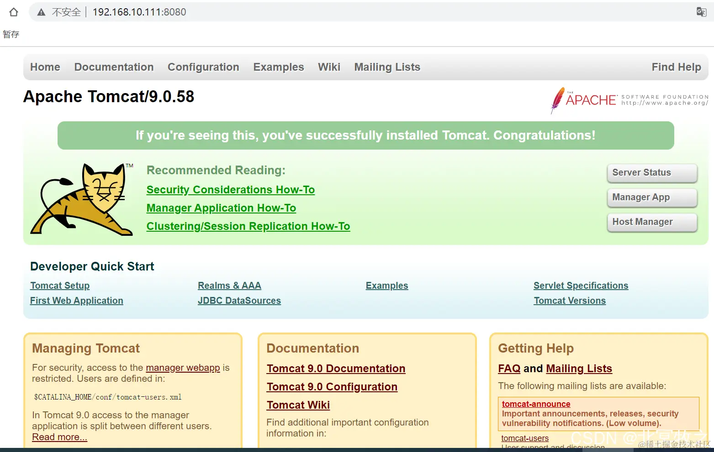Viewport: 714px width, 452px height.
Task: Click the Getting Help heading
Action: coord(536,348)
